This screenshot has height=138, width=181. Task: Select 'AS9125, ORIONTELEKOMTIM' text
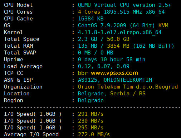pos(115,80)
